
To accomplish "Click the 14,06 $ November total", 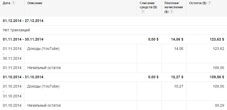I will coord(177,39).
